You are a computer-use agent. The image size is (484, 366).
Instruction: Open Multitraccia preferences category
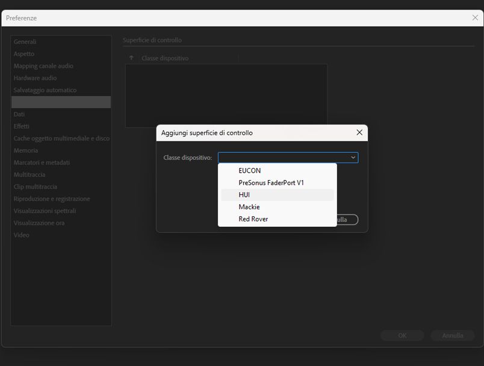[61, 175]
